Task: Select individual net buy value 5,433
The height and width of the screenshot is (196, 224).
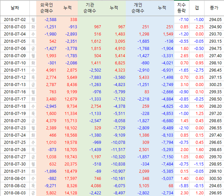Action: click(144, 78)
